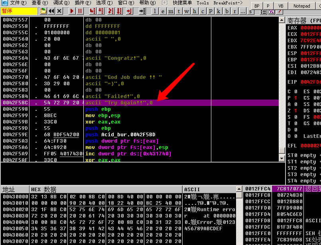Viewport: 321px width, 245px height.
Task: Click the BP button
Action: (257, 6)
